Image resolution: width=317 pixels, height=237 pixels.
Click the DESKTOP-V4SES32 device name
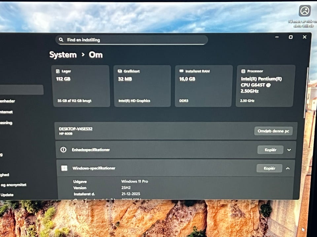tap(76, 129)
